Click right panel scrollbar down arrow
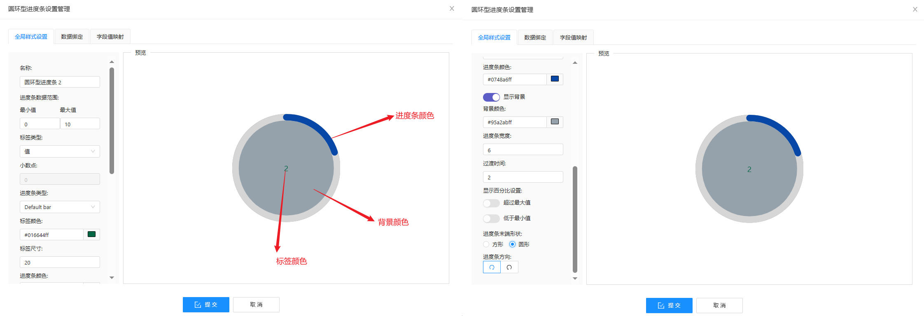The image size is (924, 316). 575,279
